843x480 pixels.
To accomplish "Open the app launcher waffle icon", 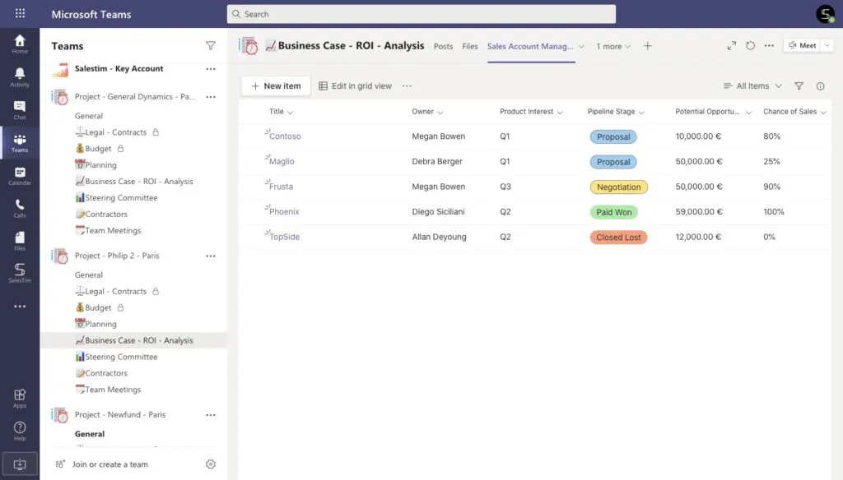I will [x=20, y=13].
